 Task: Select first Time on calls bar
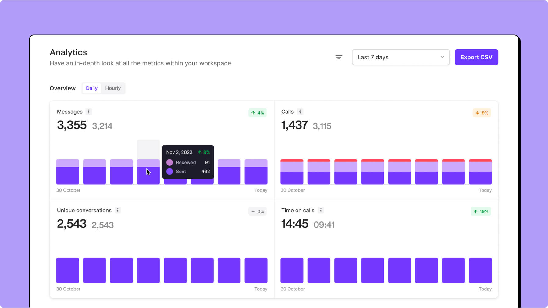292,271
